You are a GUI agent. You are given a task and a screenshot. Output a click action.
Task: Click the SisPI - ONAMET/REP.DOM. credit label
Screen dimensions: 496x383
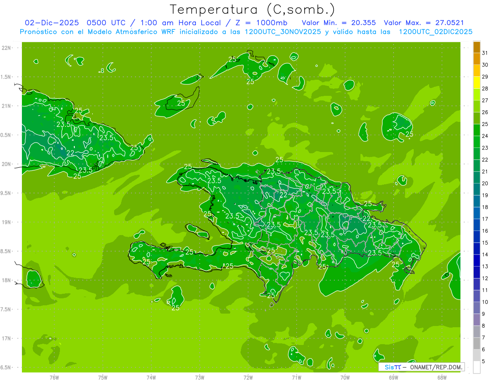click(x=422, y=367)
